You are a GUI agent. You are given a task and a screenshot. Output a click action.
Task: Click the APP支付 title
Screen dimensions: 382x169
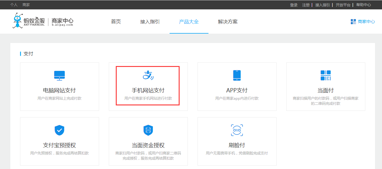[237, 91]
